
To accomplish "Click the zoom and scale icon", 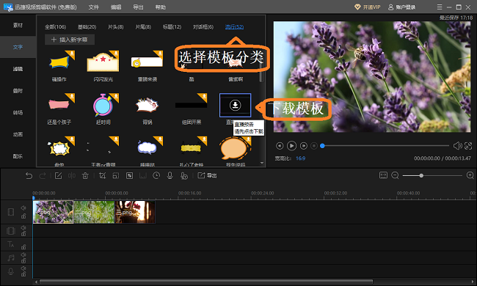I will (116, 176).
